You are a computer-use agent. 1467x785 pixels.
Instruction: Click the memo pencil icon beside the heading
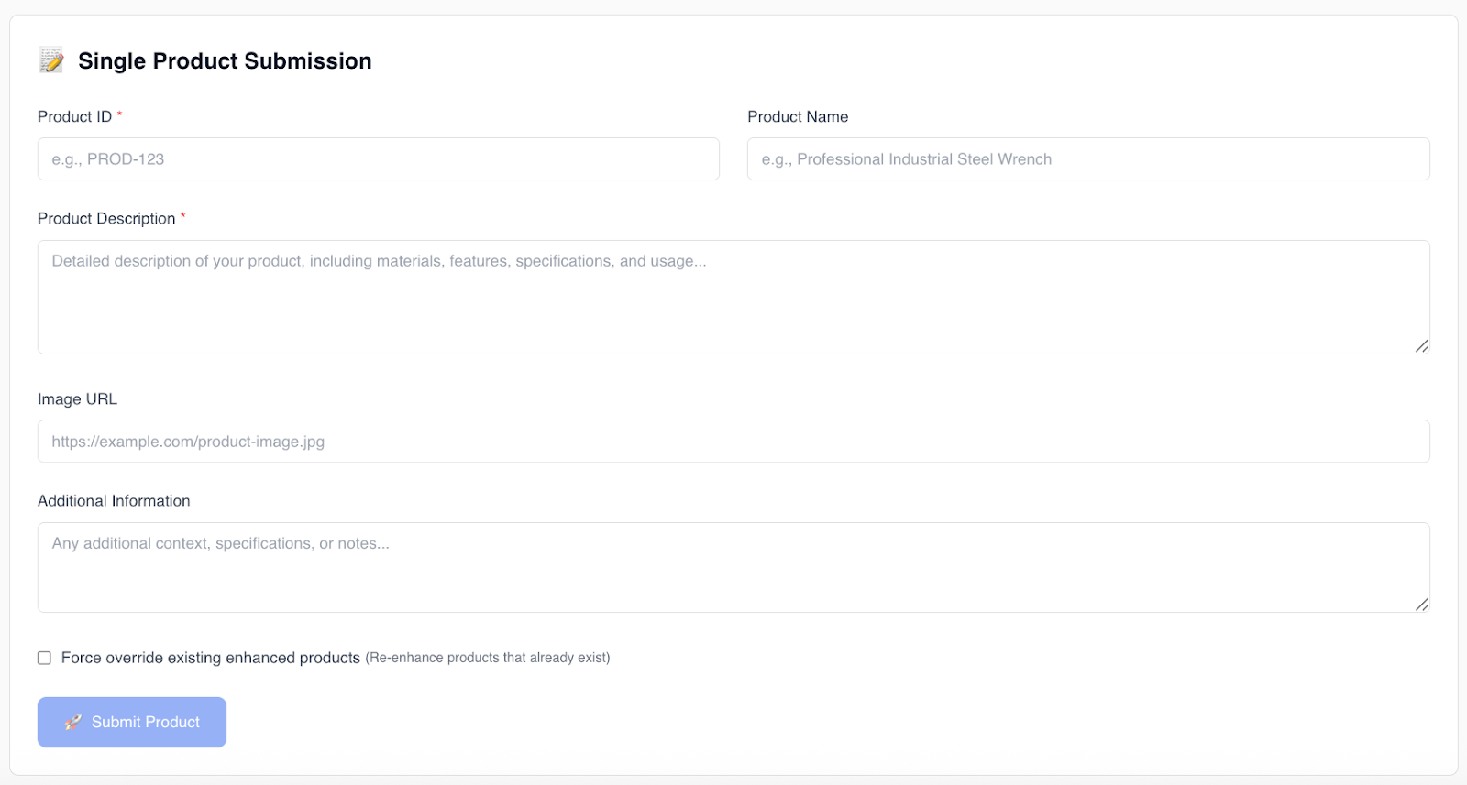(x=51, y=60)
